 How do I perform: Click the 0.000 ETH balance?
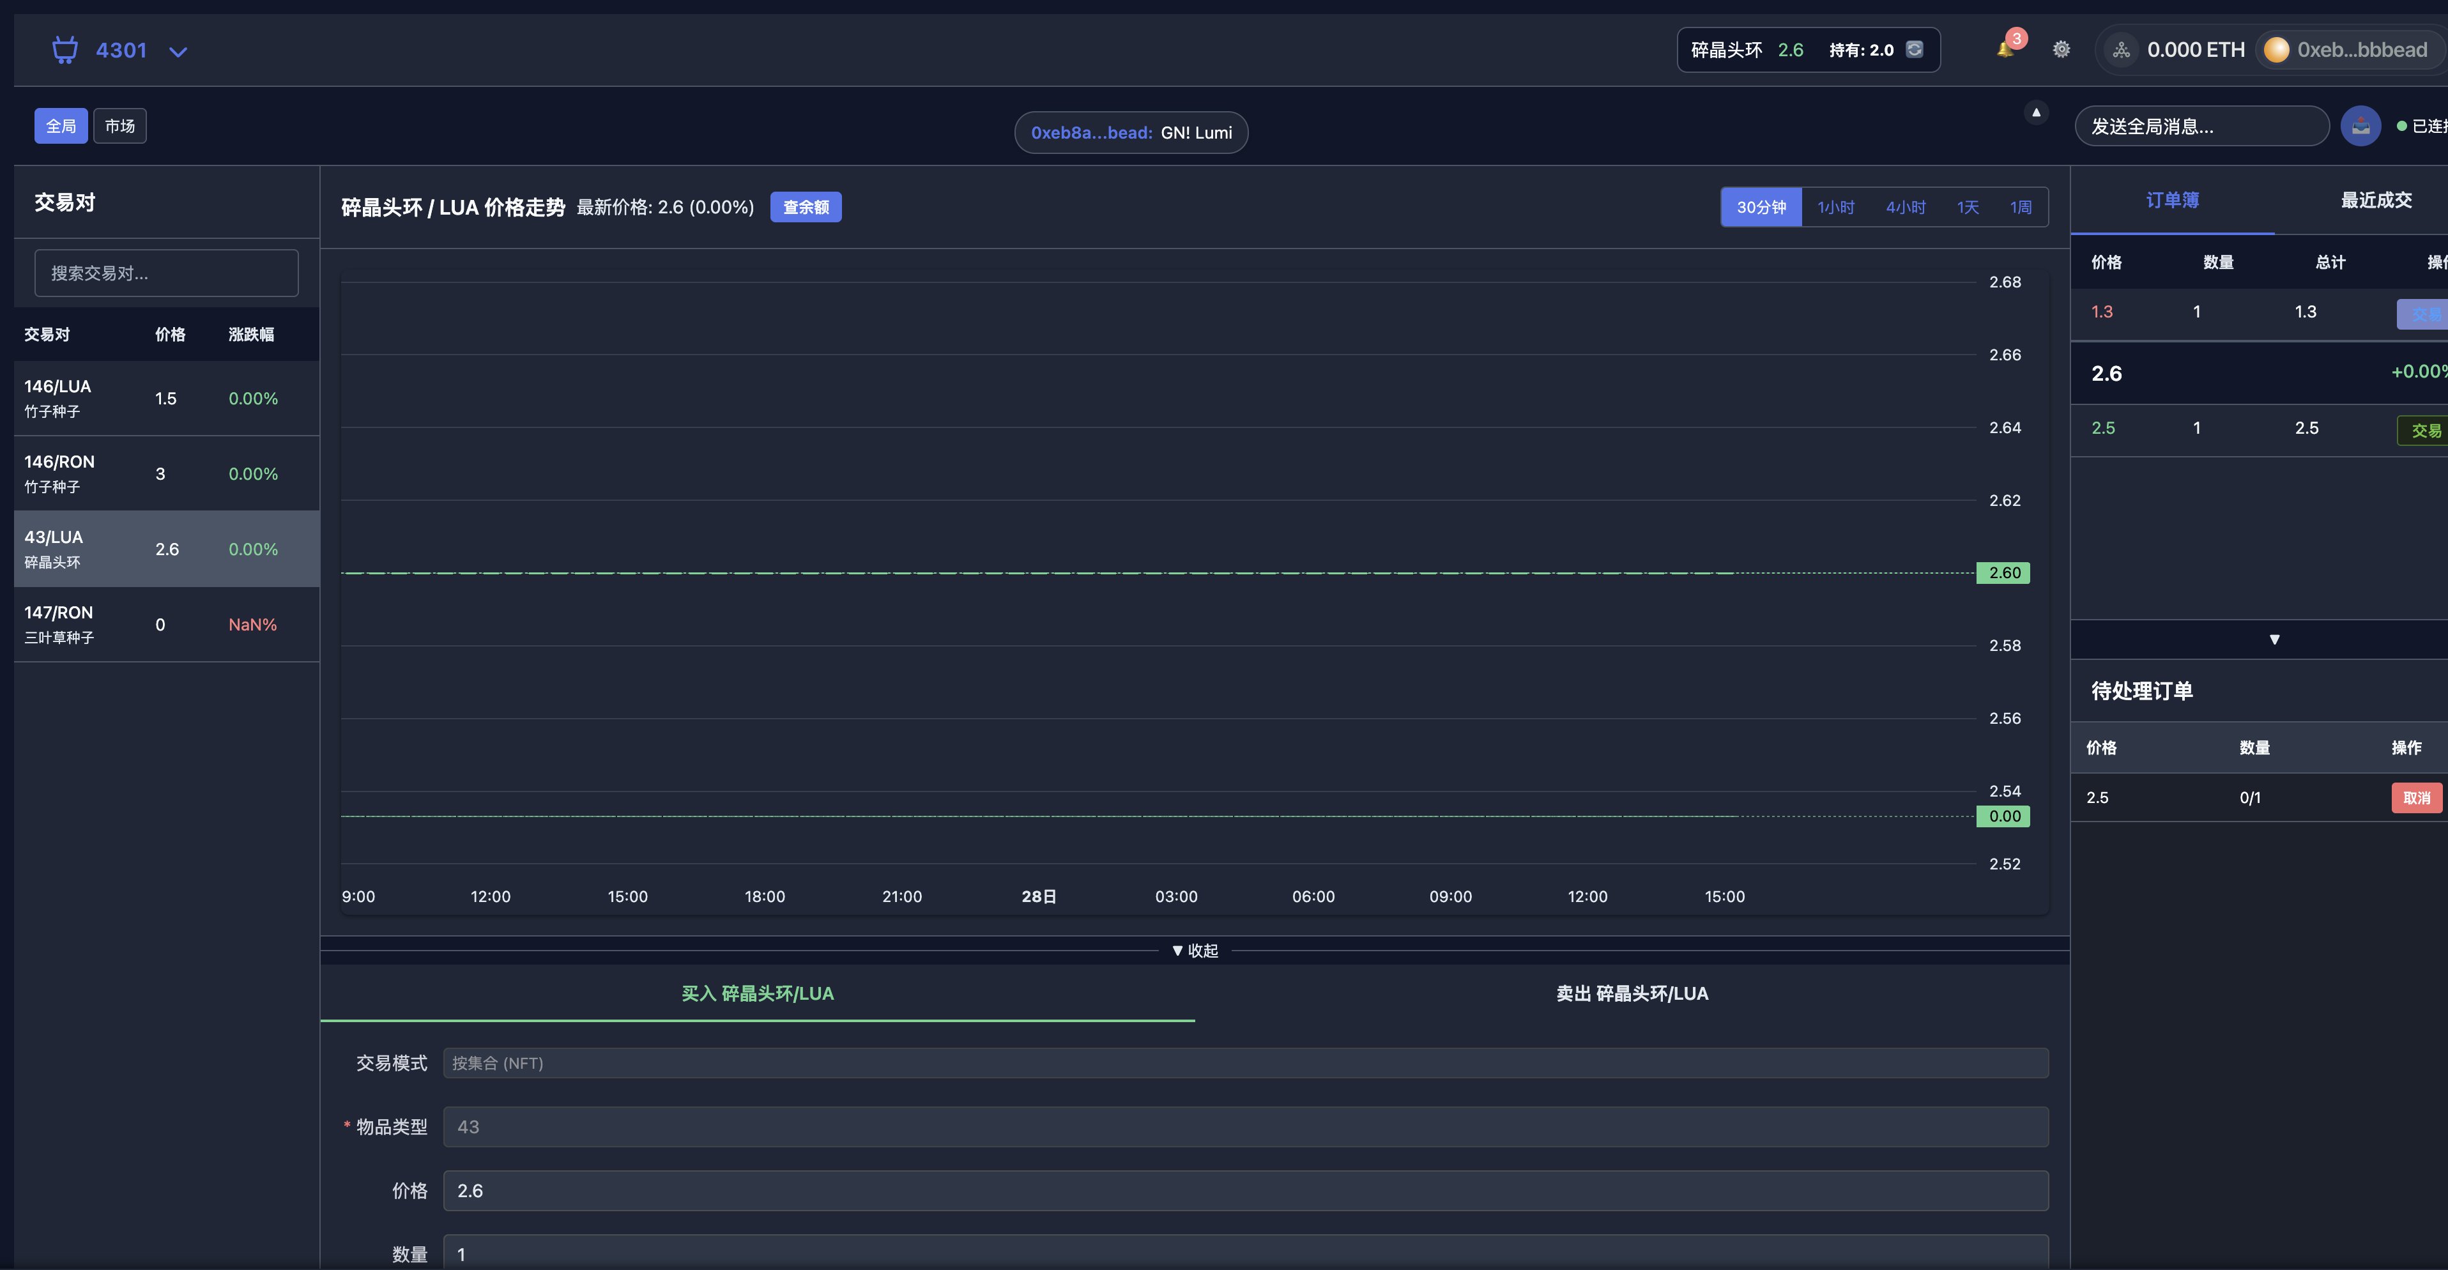2195,49
